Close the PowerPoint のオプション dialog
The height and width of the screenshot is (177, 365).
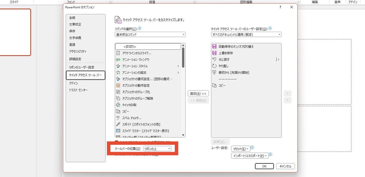[x=291, y=7]
